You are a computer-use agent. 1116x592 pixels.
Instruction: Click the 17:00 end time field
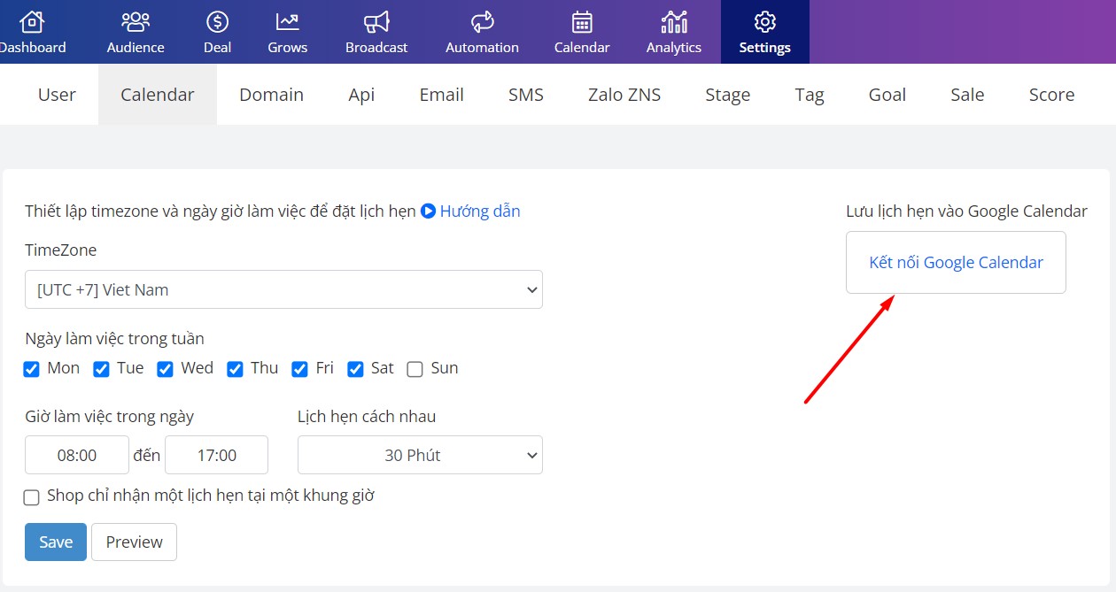click(x=216, y=455)
